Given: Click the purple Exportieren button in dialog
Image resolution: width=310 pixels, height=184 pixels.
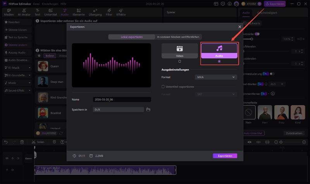Looking at the screenshot, I should (225, 156).
